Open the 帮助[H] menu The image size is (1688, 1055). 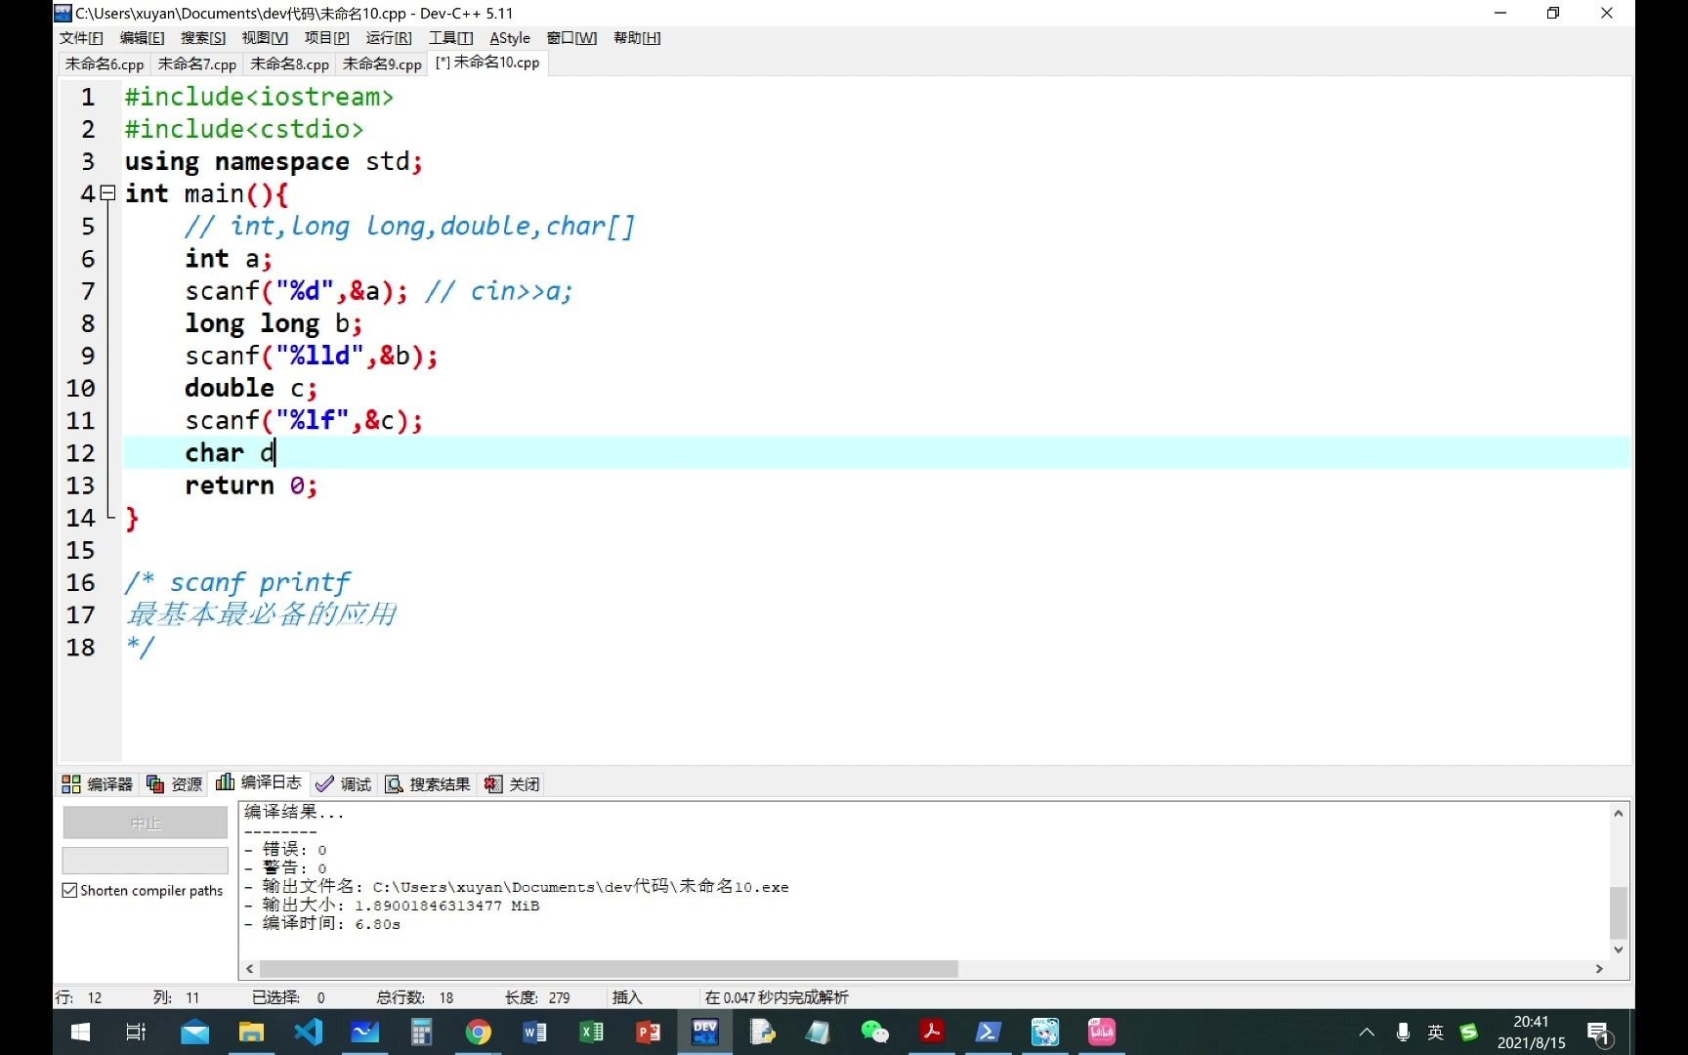pyautogui.click(x=637, y=37)
